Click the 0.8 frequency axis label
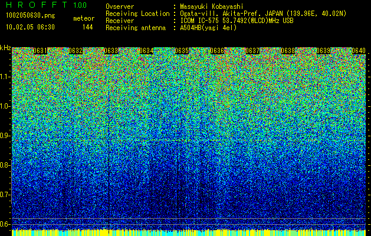 pyautogui.click(x=5, y=165)
